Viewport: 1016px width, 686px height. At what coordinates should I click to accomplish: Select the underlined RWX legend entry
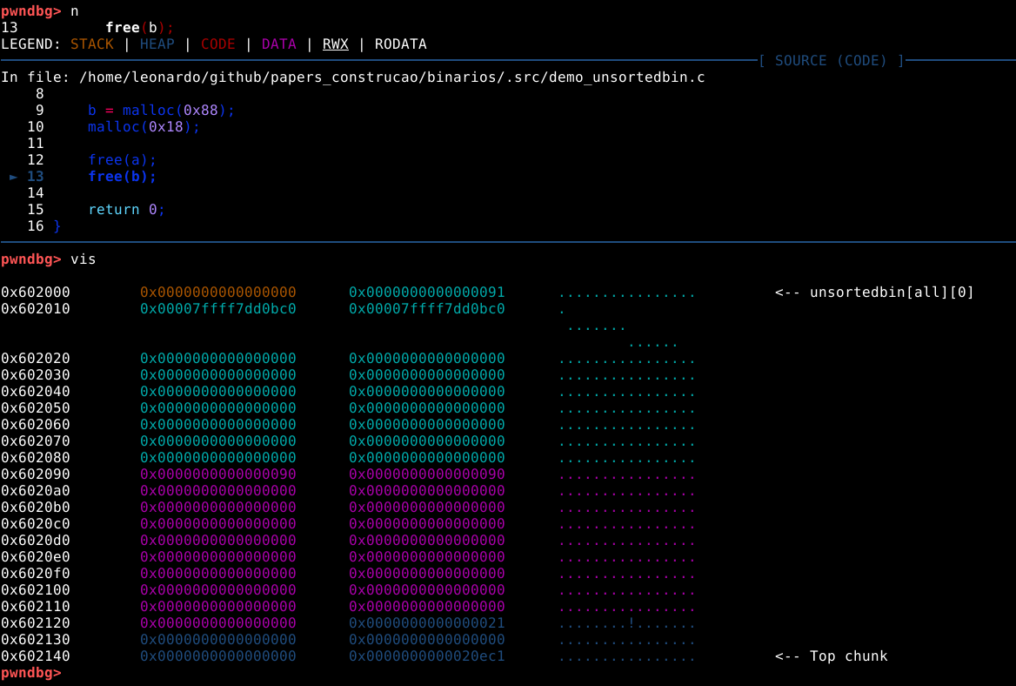click(x=335, y=44)
